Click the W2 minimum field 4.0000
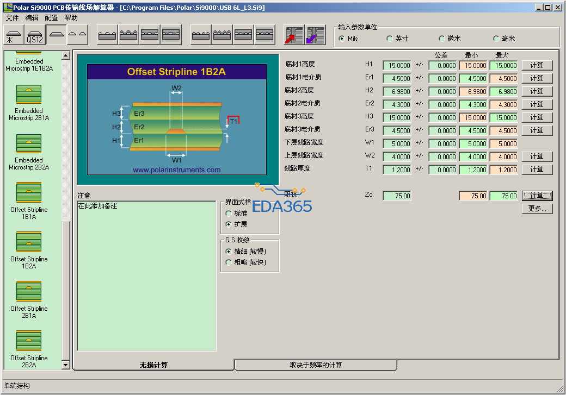The image size is (566, 395). click(473, 157)
